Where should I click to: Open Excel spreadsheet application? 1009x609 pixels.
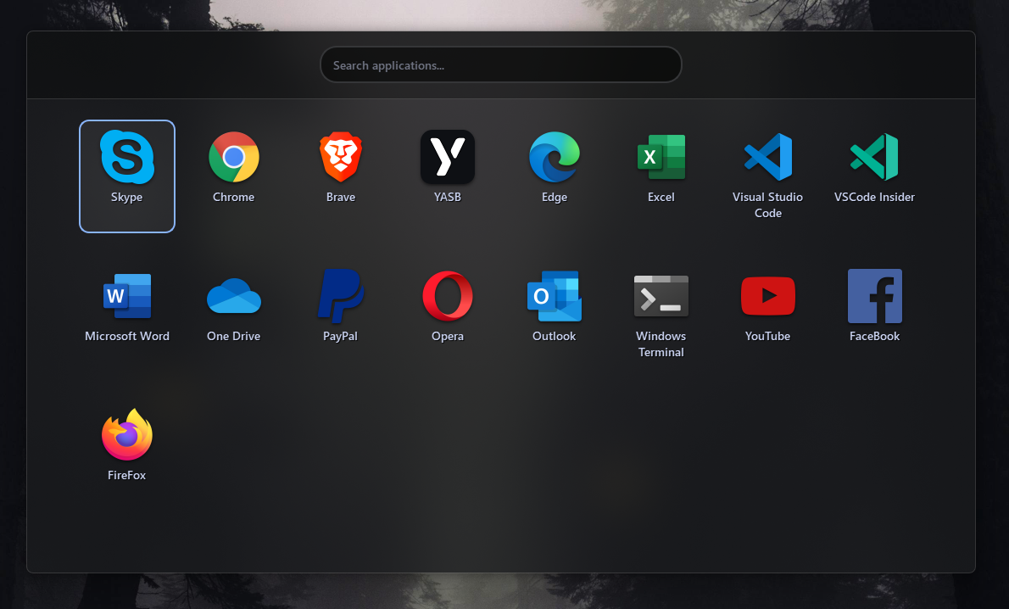(661, 165)
